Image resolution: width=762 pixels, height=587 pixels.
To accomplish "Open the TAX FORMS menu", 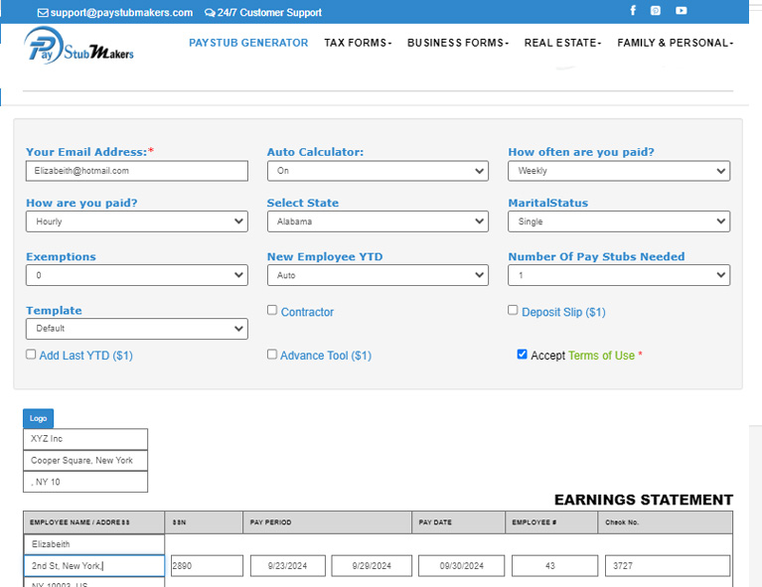I will point(358,43).
